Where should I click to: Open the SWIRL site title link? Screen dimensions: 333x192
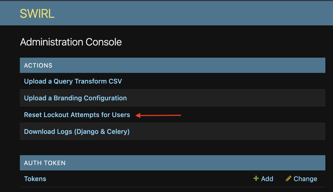click(x=37, y=14)
